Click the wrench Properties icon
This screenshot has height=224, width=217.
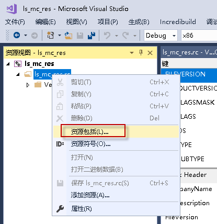coord(60,209)
